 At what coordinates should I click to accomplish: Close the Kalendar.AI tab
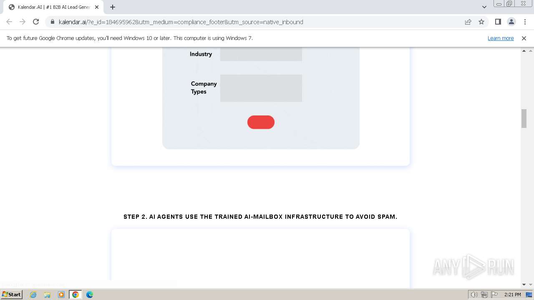(97, 7)
